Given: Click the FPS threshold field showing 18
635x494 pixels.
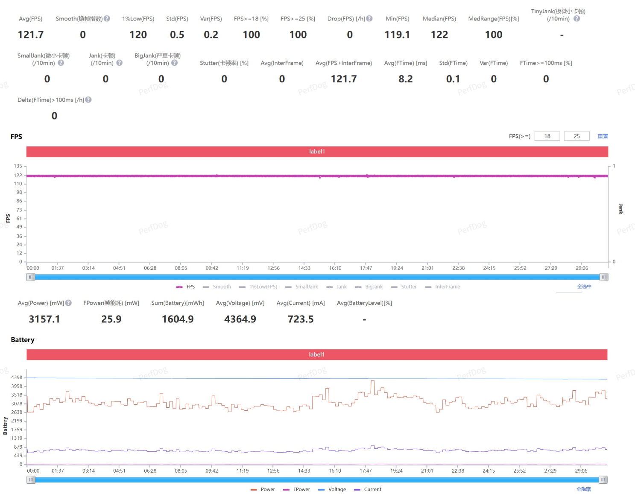Looking at the screenshot, I should pyautogui.click(x=547, y=136).
